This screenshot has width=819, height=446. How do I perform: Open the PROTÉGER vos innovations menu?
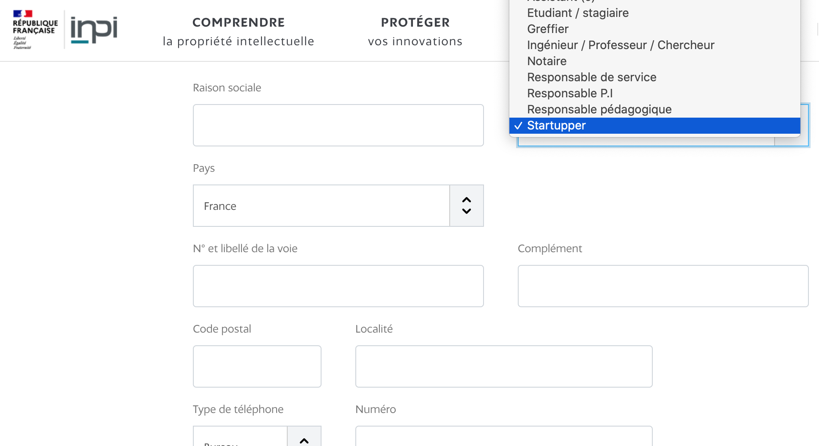(415, 32)
